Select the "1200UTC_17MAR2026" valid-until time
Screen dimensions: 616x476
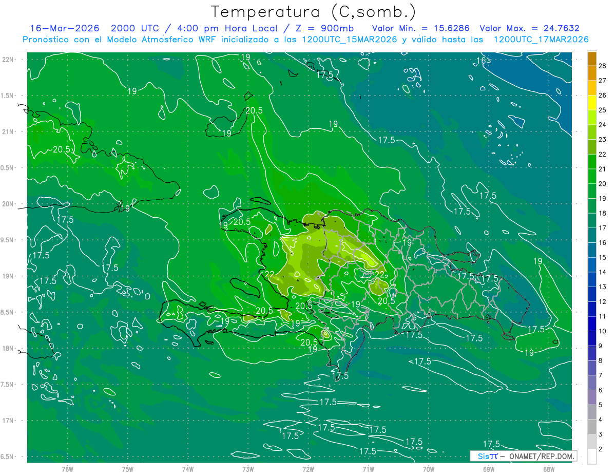[x=541, y=40]
